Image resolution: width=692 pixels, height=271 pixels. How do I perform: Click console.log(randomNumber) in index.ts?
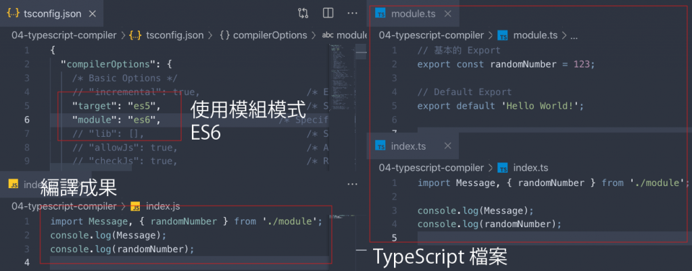point(489,224)
